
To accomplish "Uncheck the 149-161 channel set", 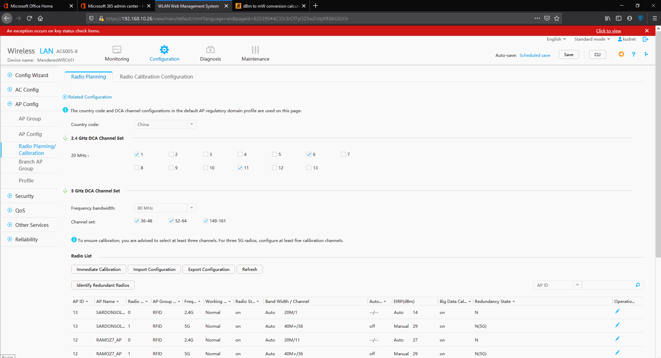I will click(x=206, y=221).
